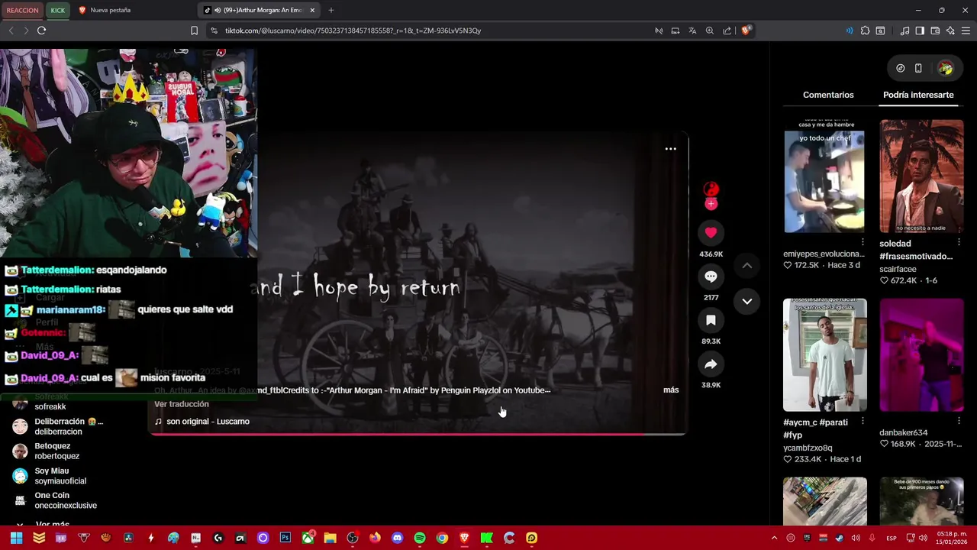Image resolution: width=977 pixels, height=550 pixels.
Task: Open the 'yo todo un chef' video thumbnail
Action: point(824,176)
